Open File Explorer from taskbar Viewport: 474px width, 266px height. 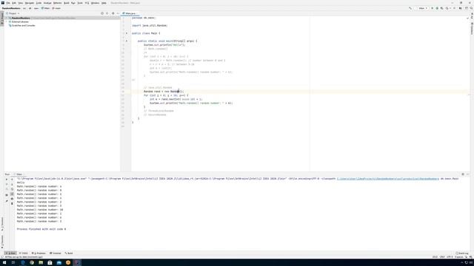tap(41, 263)
